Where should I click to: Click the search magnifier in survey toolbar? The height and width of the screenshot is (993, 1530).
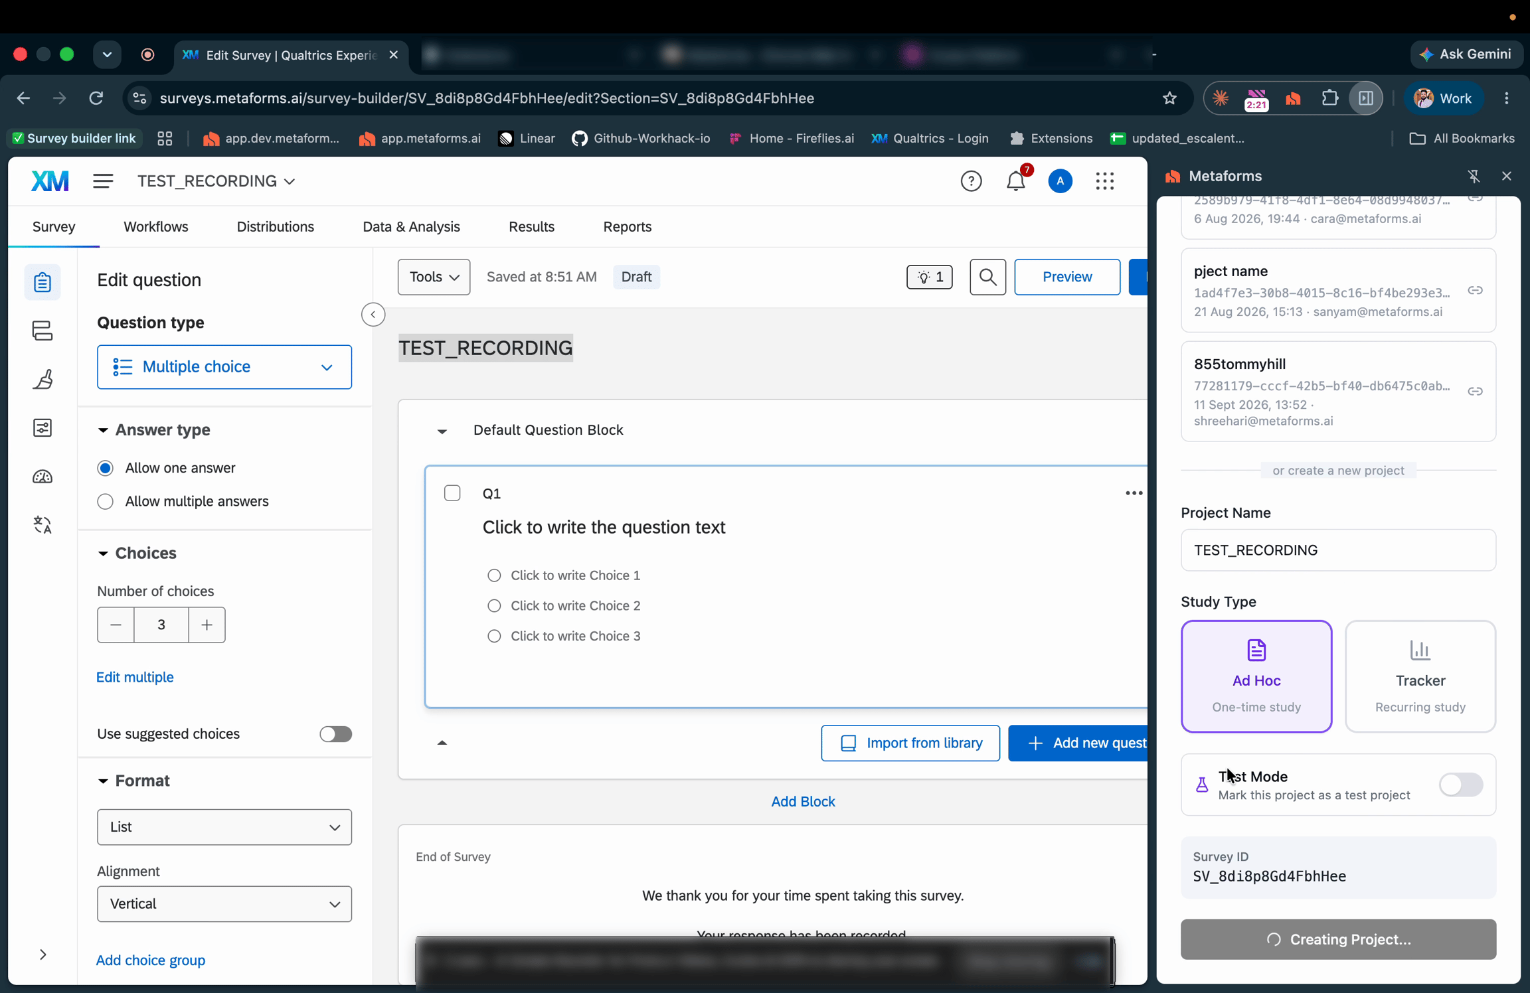(x=987, y=277)
